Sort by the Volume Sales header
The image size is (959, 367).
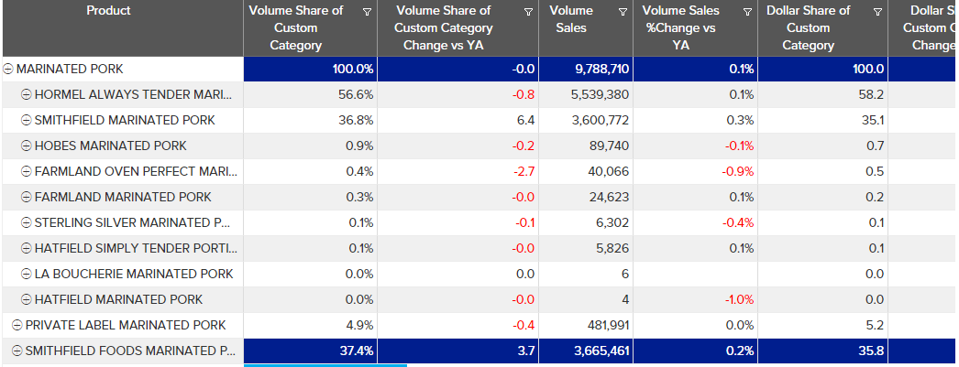point(571,19)
